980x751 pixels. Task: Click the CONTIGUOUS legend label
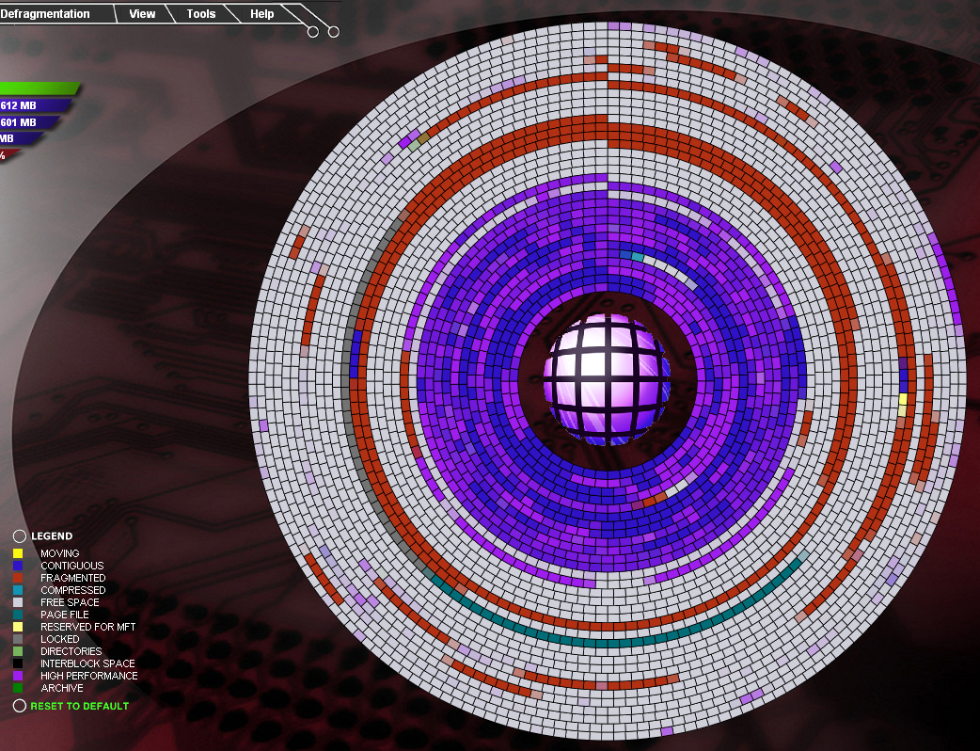71,566
